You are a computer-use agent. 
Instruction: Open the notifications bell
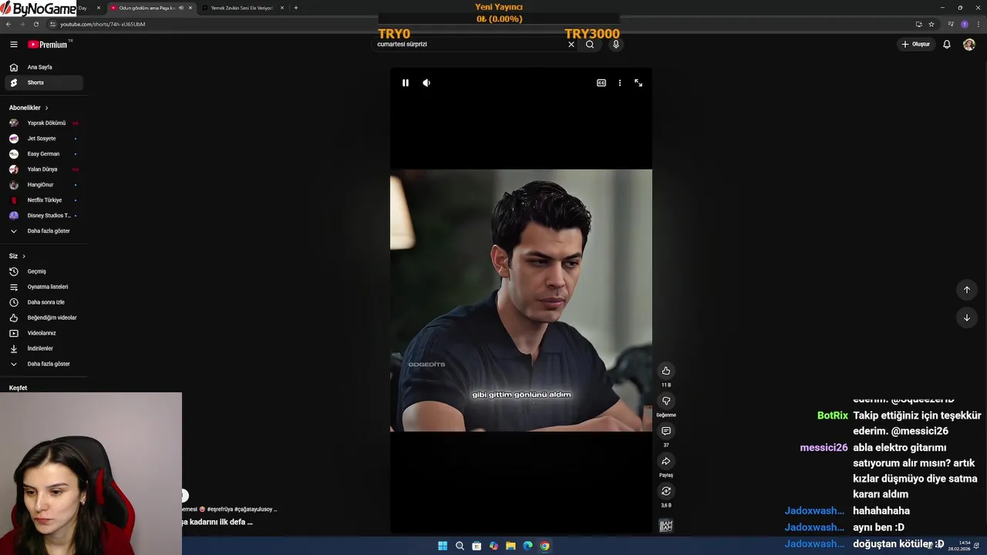pos(947,45)
